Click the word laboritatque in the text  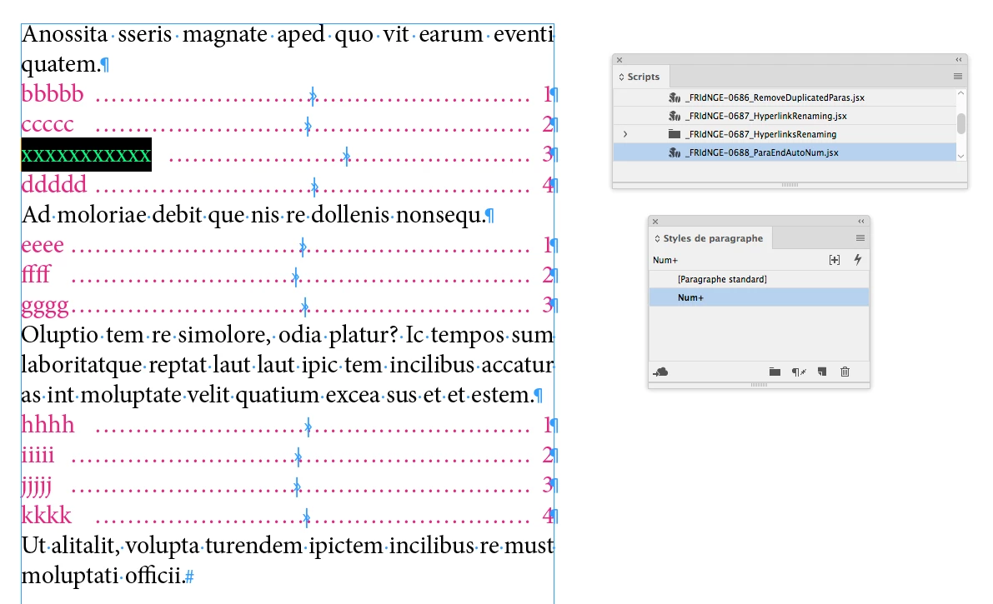pos(83,365)
